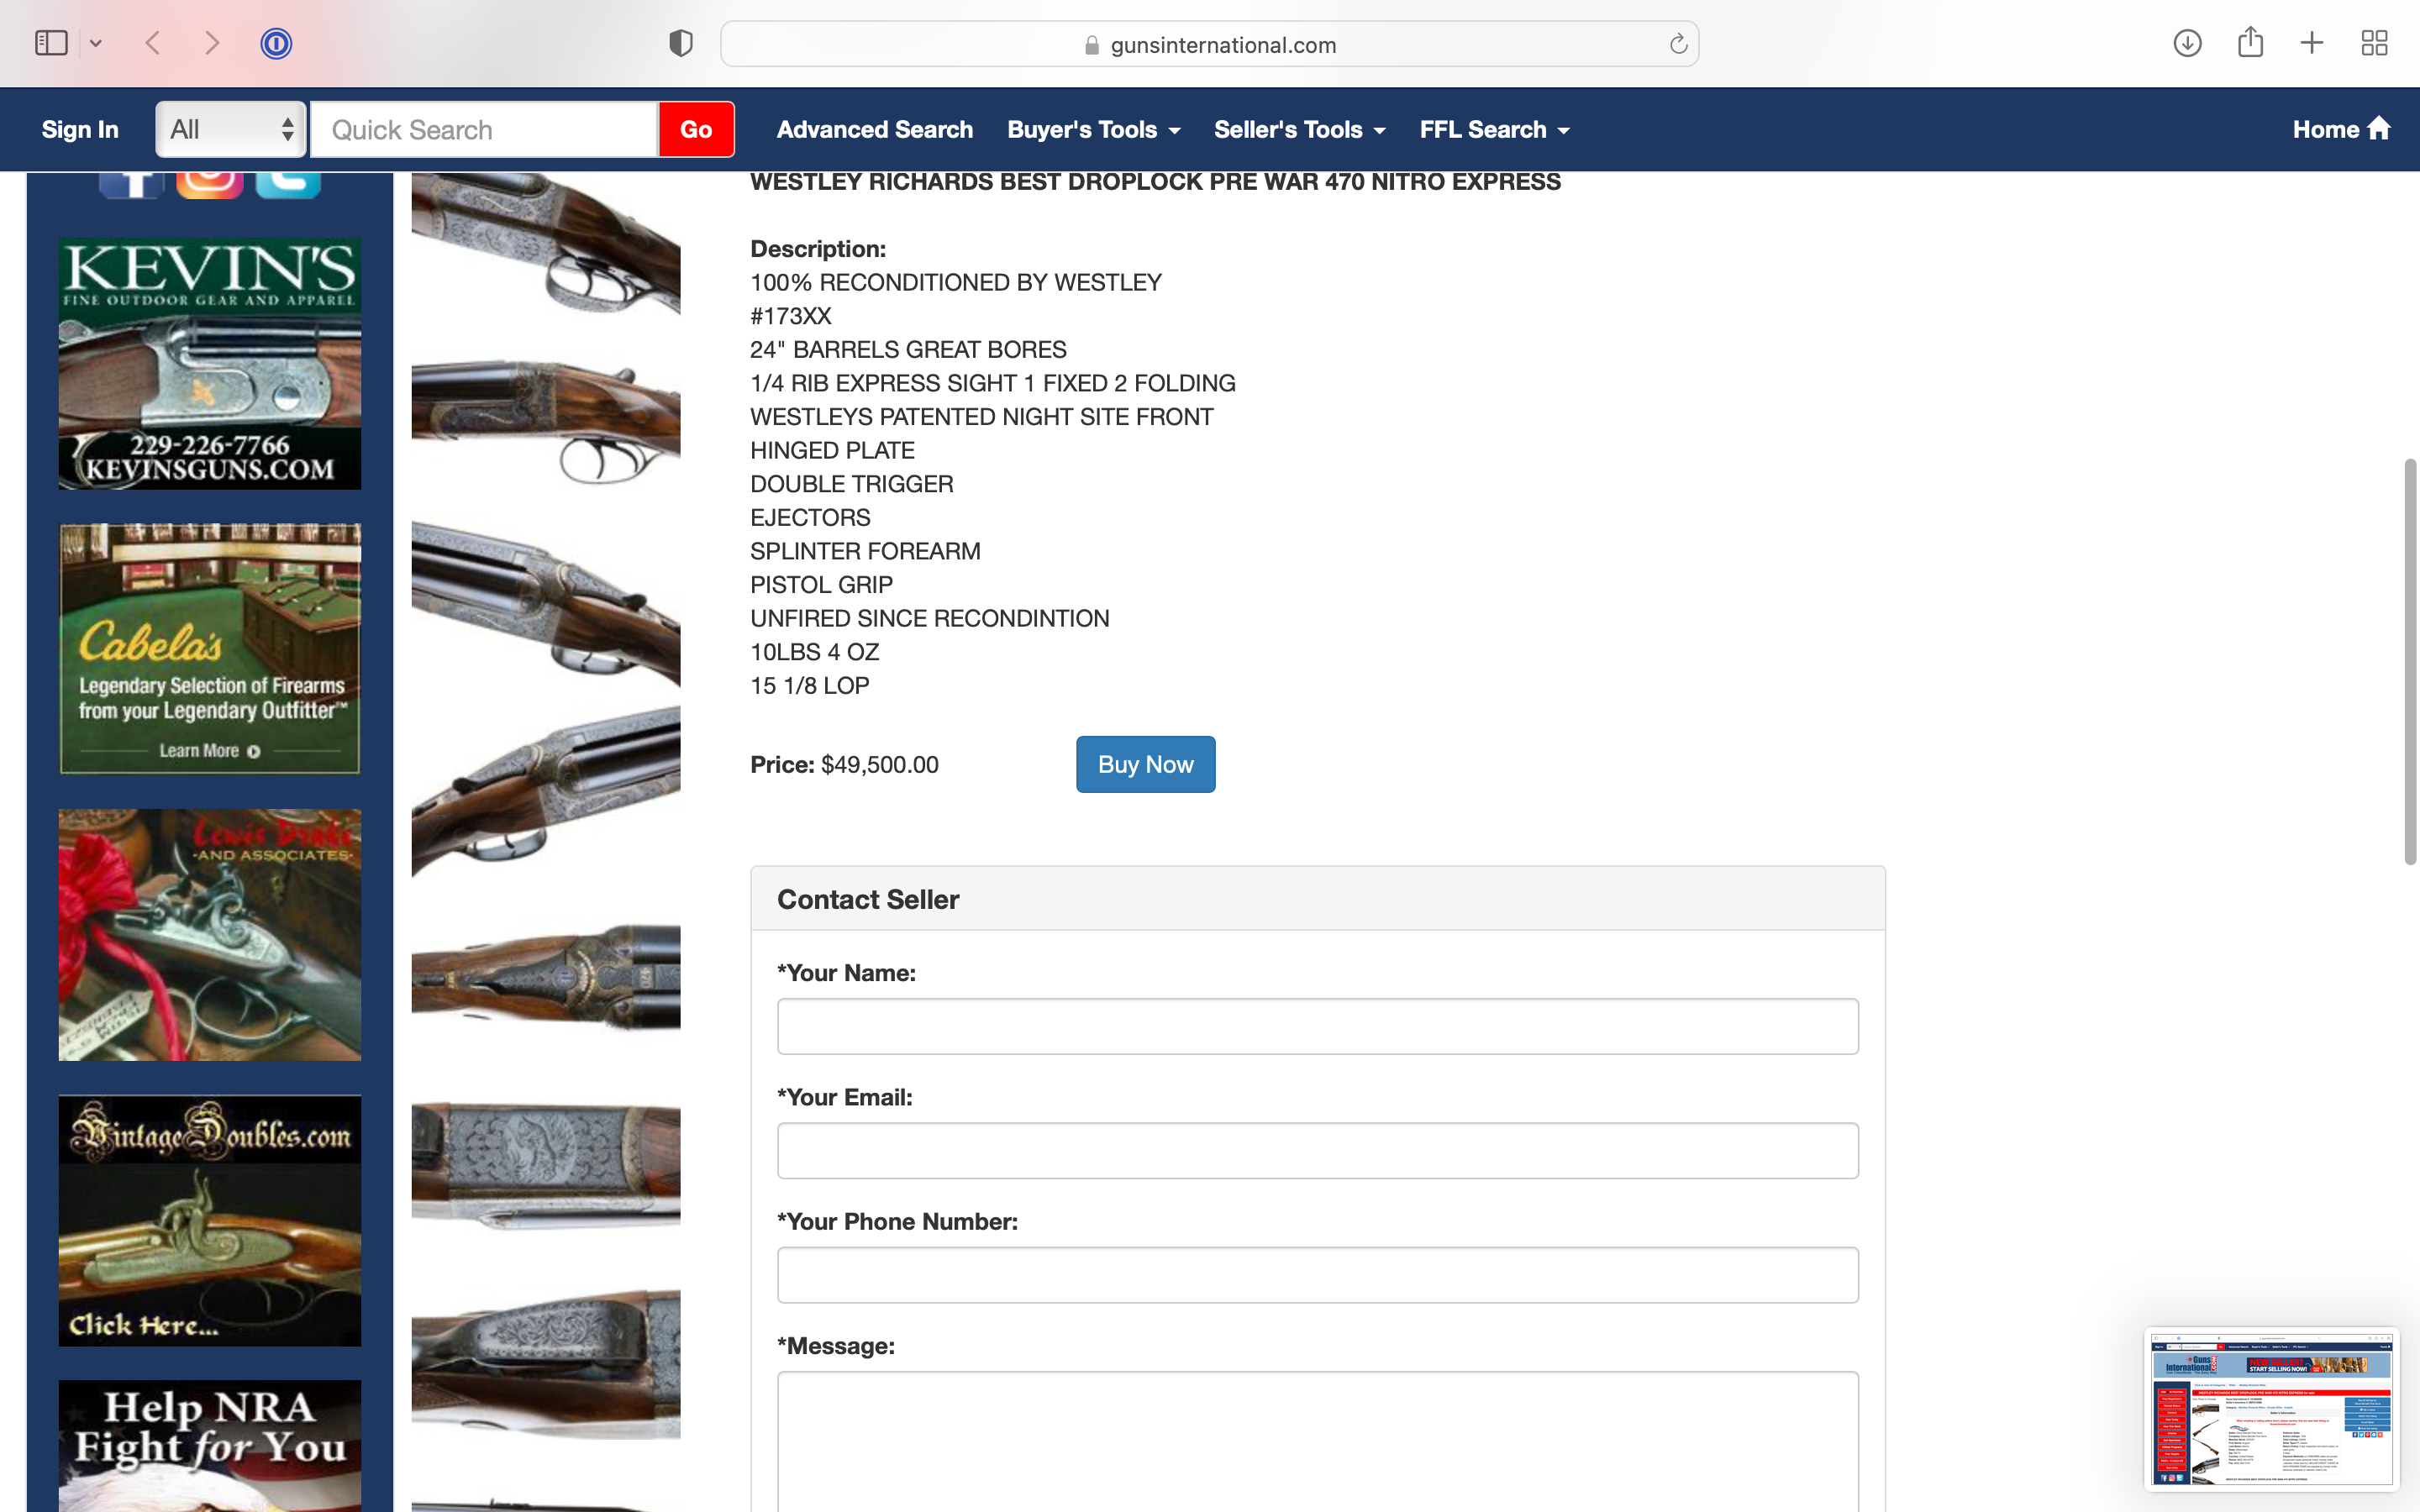
Task: Click the Instagram icon in the sidebar
Action: pos(210,185)
